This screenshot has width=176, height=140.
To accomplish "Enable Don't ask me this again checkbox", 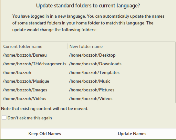I will coord(4,118).
